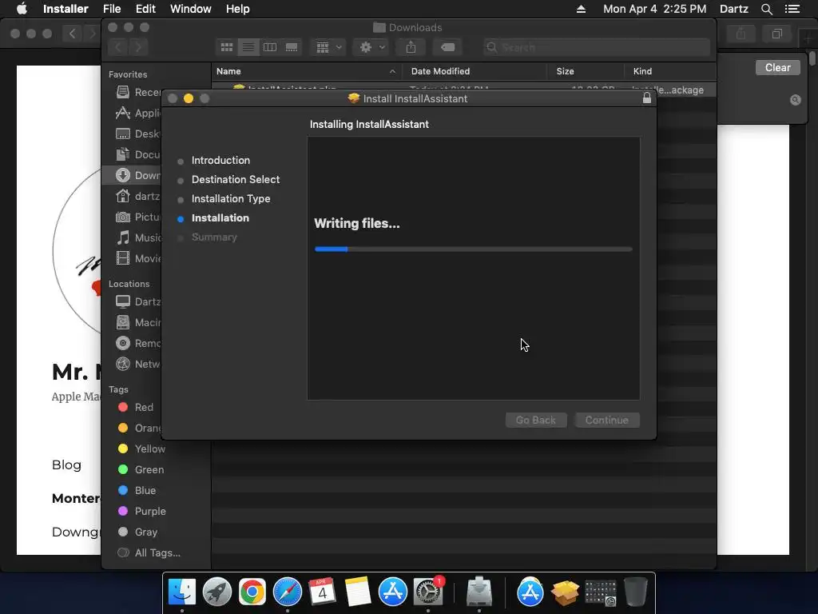The width and height of the screenshot is (818, 614).
Task: Open Spotlight search in menu bar
Action: pyautogui.click(x=766, y=9)
